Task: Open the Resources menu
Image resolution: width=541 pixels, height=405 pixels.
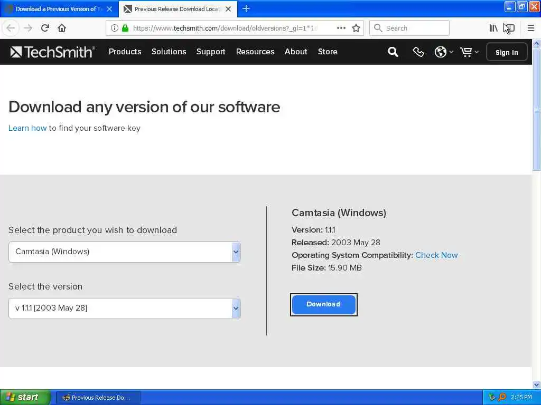Action: pyautogui.click(x=255, y=52)
